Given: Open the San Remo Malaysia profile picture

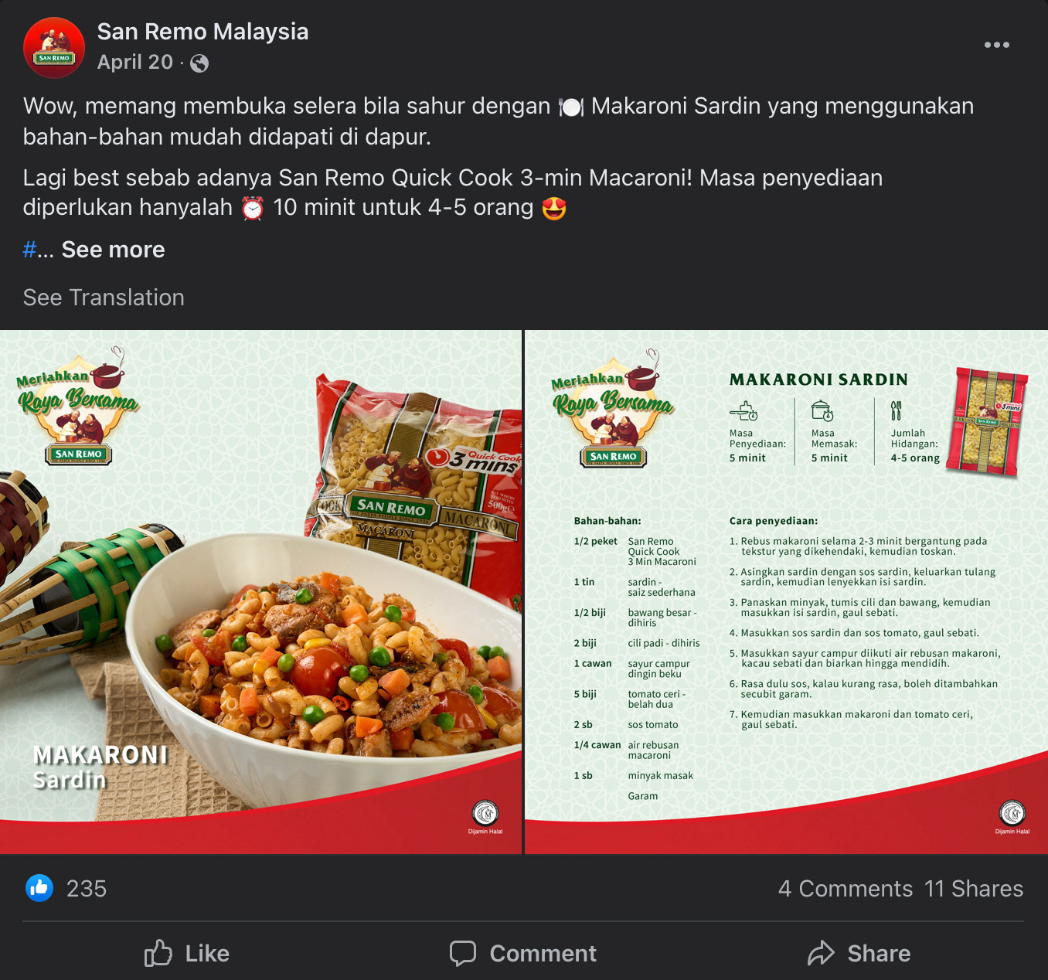Looking at the screenshot, I should tap(54, 47).
